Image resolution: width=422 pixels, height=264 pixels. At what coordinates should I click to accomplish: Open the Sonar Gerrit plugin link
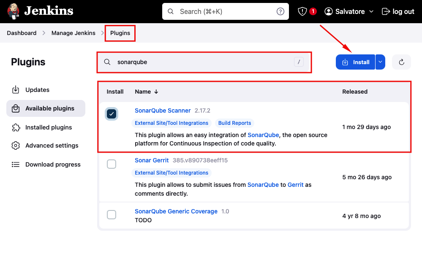pos(152,160)
